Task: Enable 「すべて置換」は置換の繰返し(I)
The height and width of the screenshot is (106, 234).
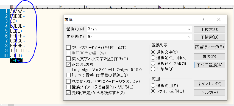Action: tap(68, 75)
